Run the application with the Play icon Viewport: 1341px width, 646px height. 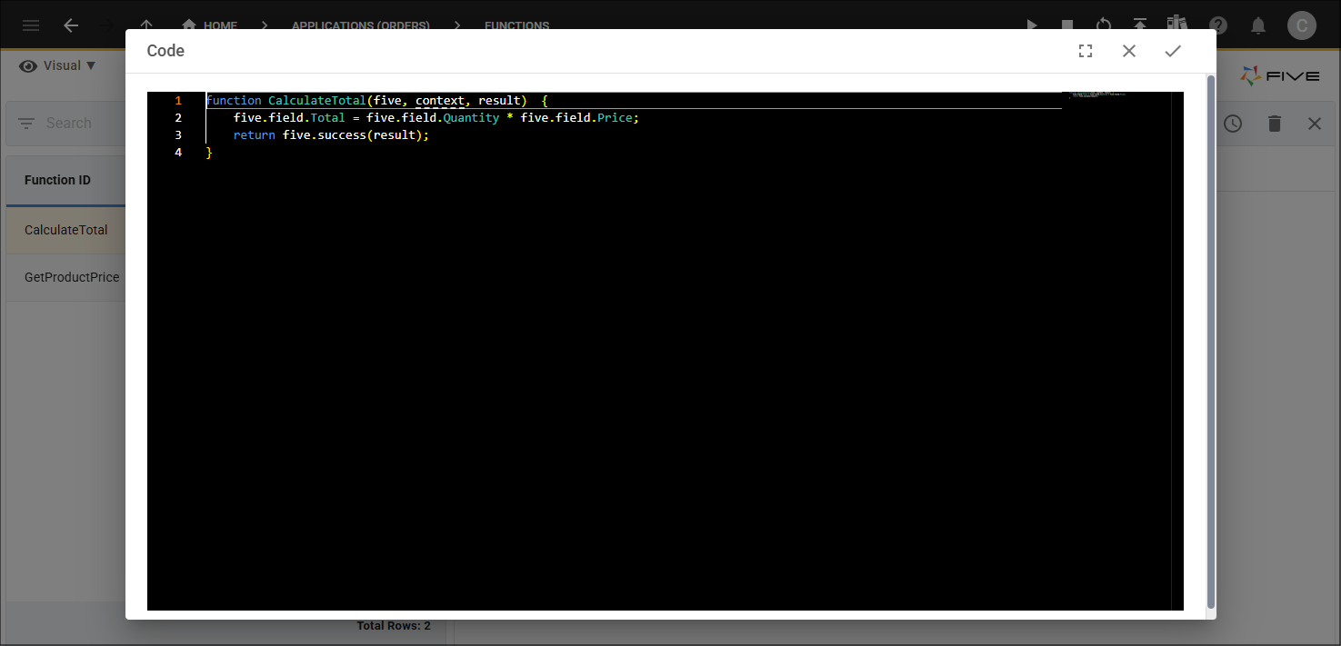coord(1032,25)
